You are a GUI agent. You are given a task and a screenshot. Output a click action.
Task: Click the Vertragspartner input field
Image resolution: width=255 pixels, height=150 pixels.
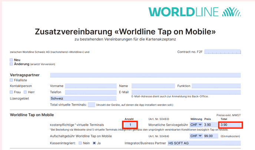click(145, 75)
